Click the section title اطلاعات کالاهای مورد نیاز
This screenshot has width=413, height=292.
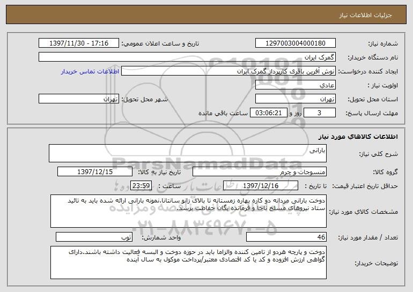point(358,136)
